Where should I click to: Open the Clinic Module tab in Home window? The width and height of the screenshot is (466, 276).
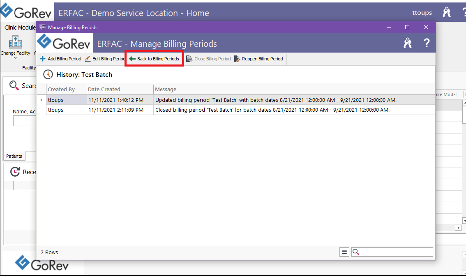[x=20, y=28]
